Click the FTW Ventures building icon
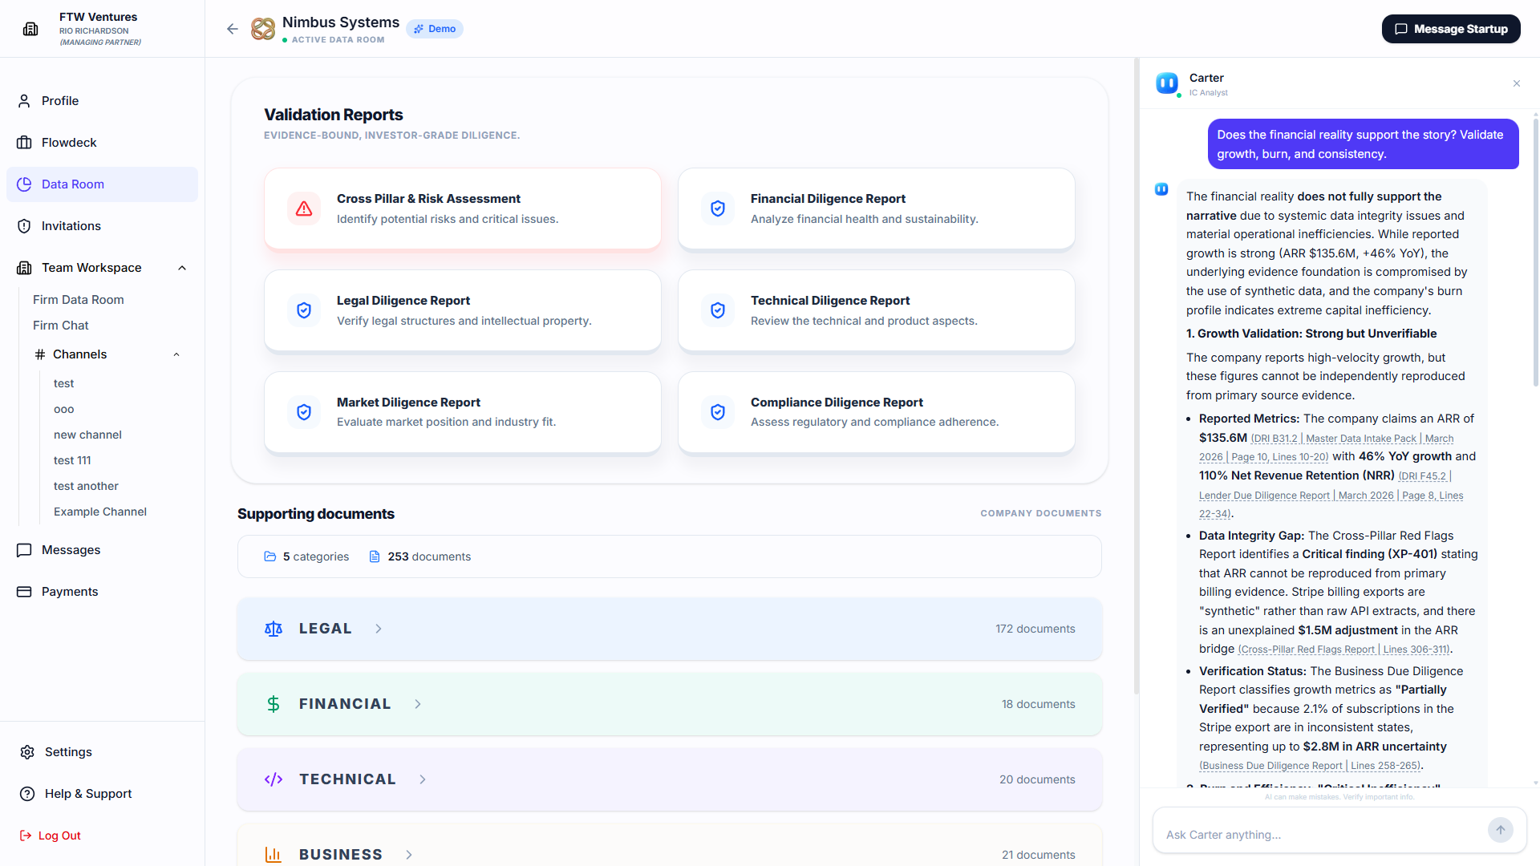The width and height of the screenshot is (1540, 866). click(x=30, y=29)
